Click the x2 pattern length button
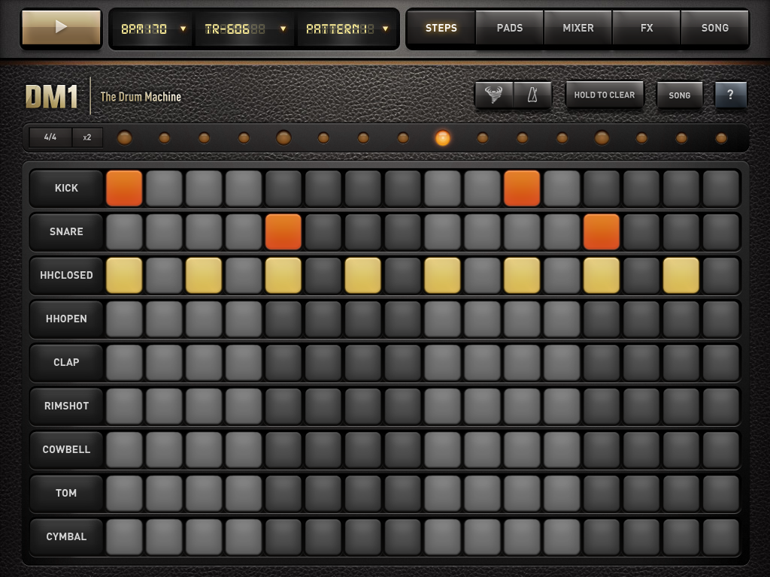Screen dimensions: 770x577 pyautogui.click(x=87, y=137)
